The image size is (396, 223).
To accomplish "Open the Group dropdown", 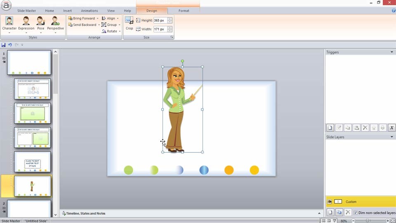I will click(x=111, y=25).
